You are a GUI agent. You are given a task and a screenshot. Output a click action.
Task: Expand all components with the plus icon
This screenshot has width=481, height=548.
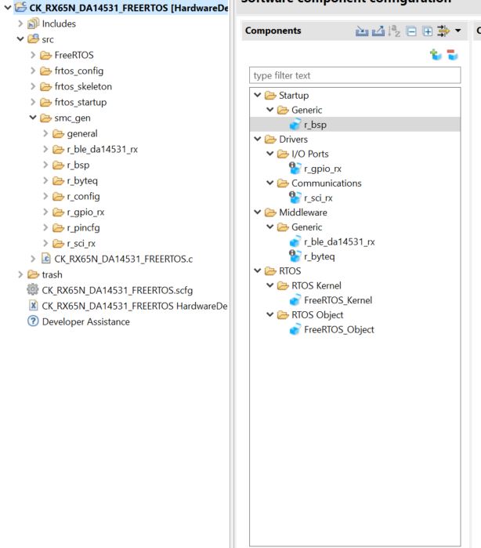(x=428, y=31)
